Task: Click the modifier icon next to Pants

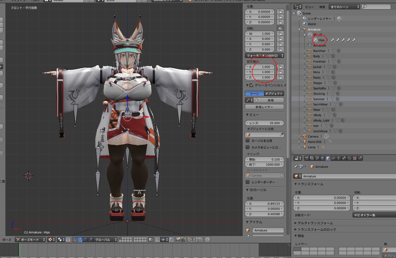Action: point(333,78)
